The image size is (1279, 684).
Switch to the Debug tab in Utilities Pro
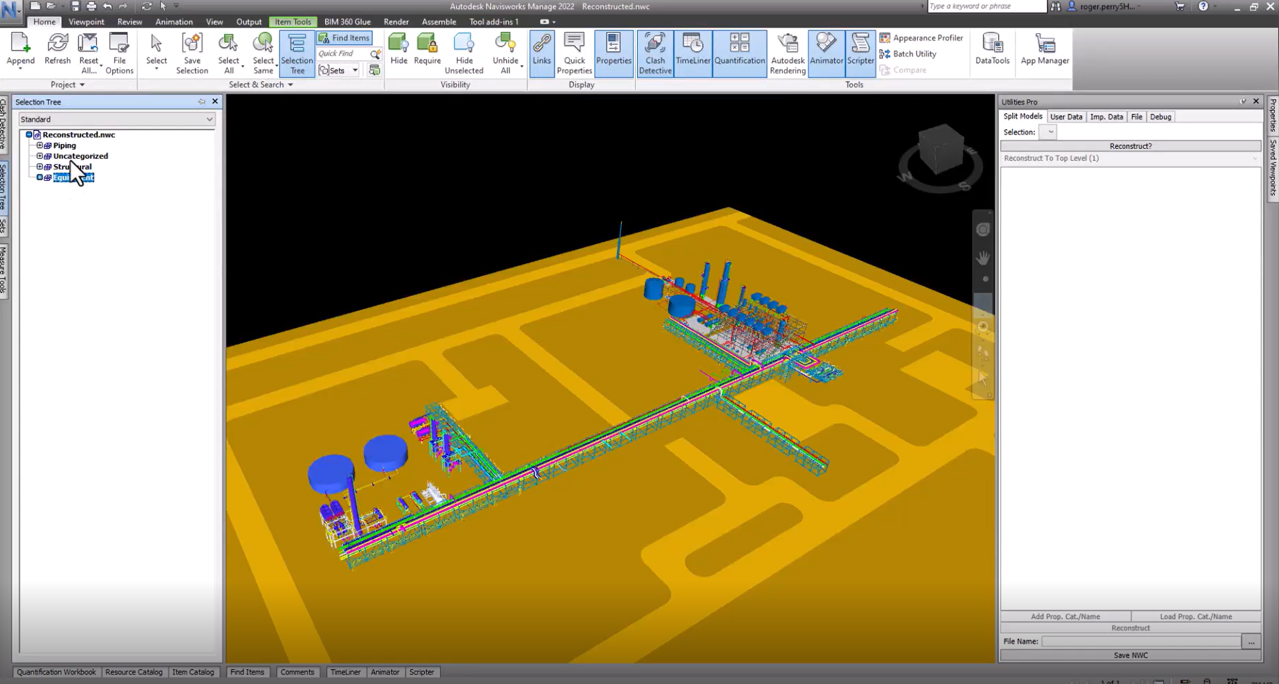pos(1160,116)
